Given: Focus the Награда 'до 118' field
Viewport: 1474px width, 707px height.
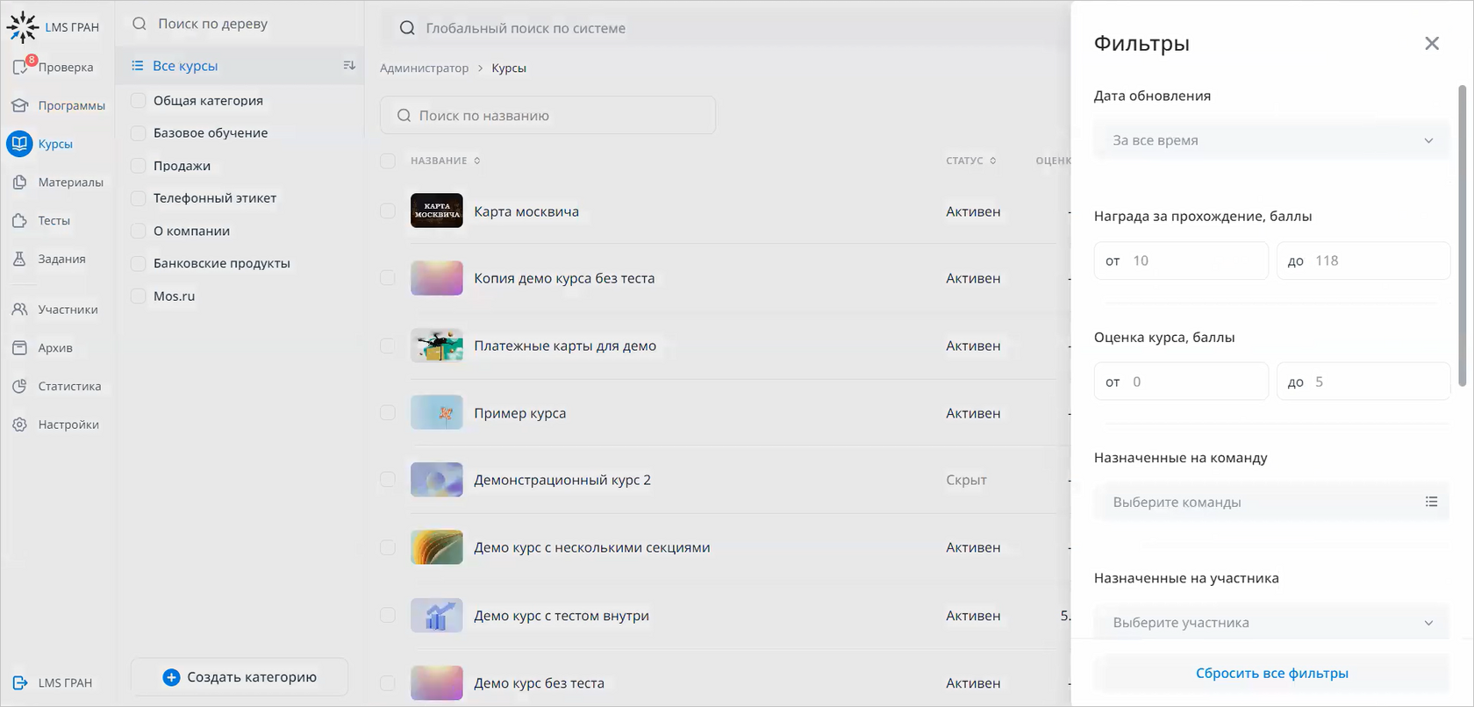Looking at the screenshot, I should tap(1363, 261).
